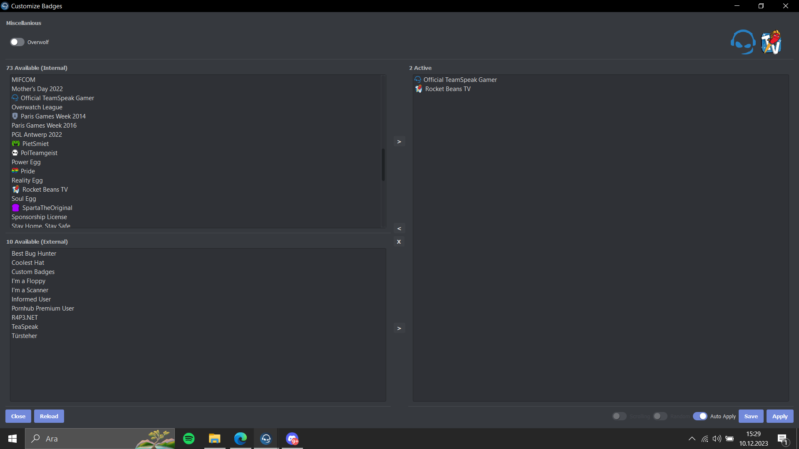799x449 pixels.
Task: Click the volume icon in system tray
Action: pyautogui.click(x=717, y=439)
